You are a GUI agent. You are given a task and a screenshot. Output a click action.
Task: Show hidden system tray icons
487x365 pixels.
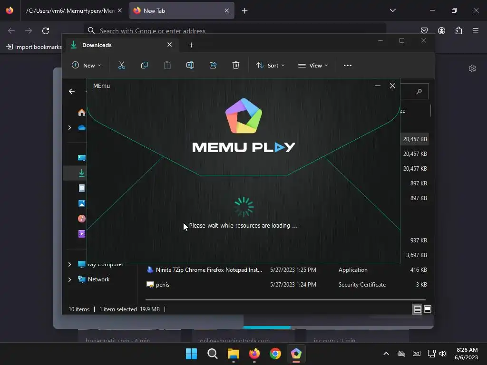click(386, 354)
